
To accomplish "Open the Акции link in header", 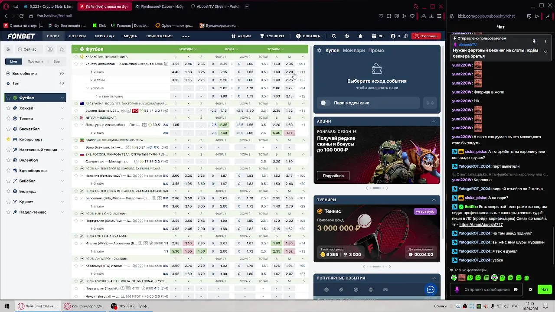I will [241, 36].
